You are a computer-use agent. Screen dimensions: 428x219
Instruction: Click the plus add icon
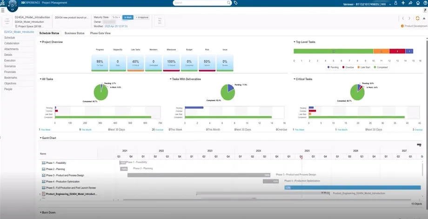(x=403, y=3)
